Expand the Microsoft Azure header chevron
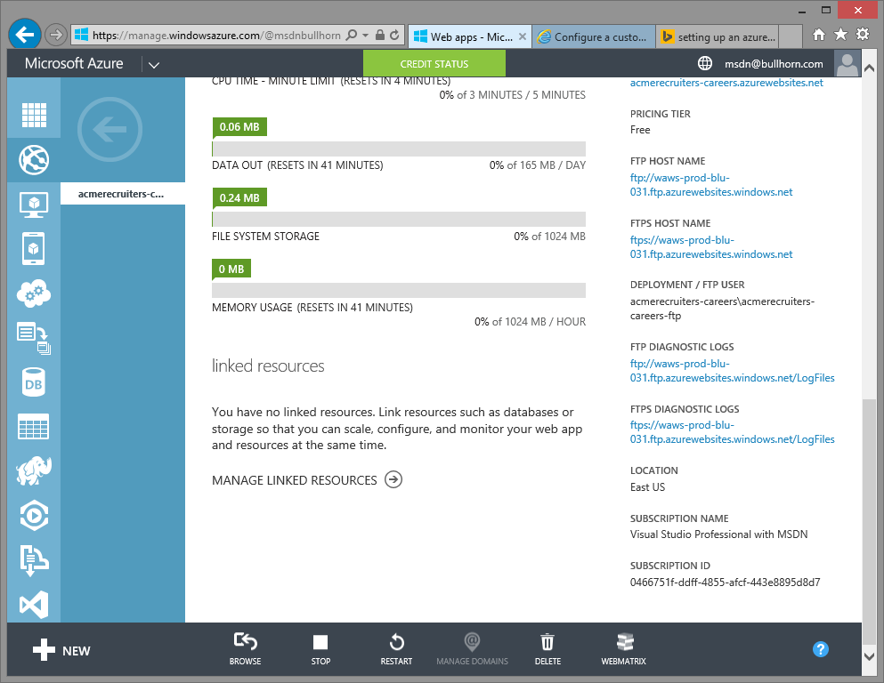The height and width of the screenshot is (683, 884). coord(154,65)
